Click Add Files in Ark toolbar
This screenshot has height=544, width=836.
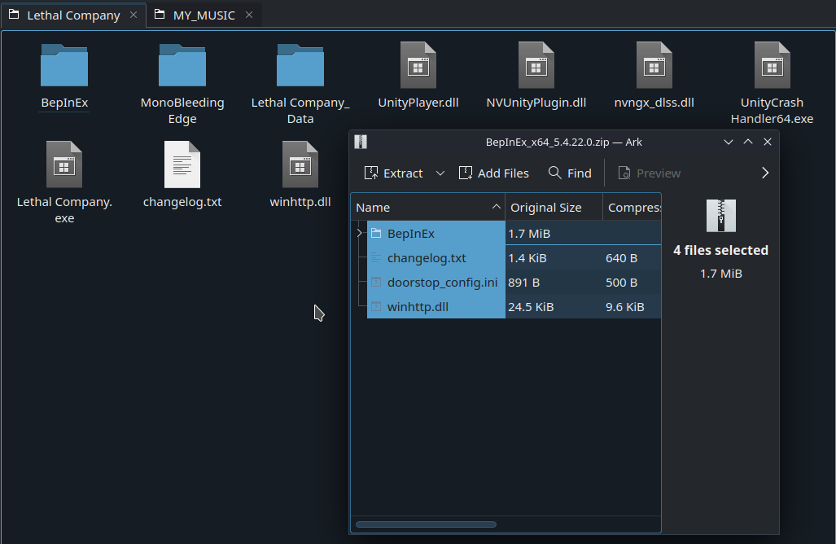click(x=494, y=173)
